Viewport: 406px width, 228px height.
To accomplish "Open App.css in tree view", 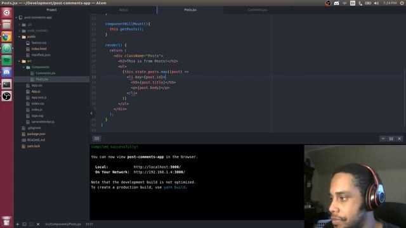I will pos(37,85).
